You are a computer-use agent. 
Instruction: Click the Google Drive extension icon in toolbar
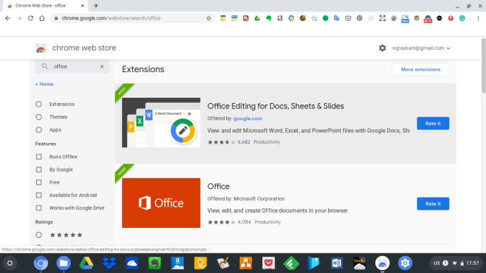257,18
